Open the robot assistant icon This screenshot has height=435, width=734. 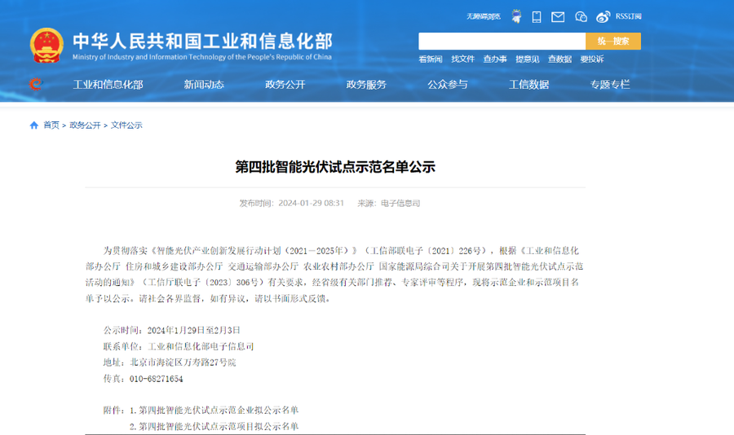point(516,16)
